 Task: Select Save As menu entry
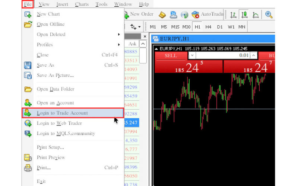pyautogui.click(x=73, y=65)
